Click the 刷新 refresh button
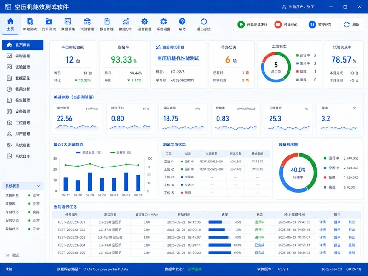 [351, 24]
